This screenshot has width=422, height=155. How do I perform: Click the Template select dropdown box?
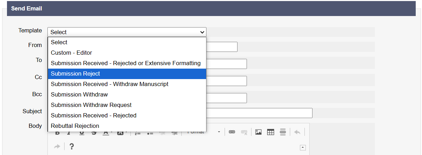coord(127,32)
